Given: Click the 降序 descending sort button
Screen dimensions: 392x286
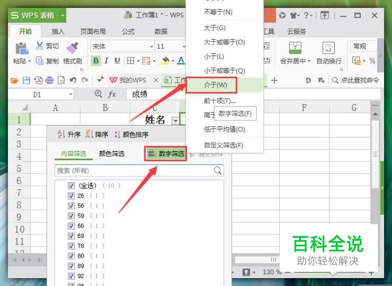Looking at the screenshot, I should (x=97, y=134).
